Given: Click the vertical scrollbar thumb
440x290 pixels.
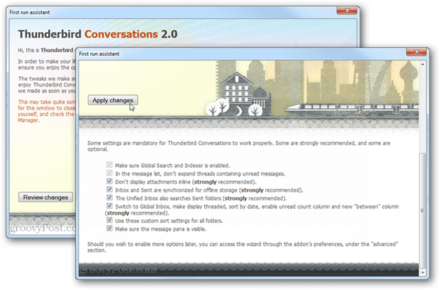Looking at the screenshot, I should 423,210.
